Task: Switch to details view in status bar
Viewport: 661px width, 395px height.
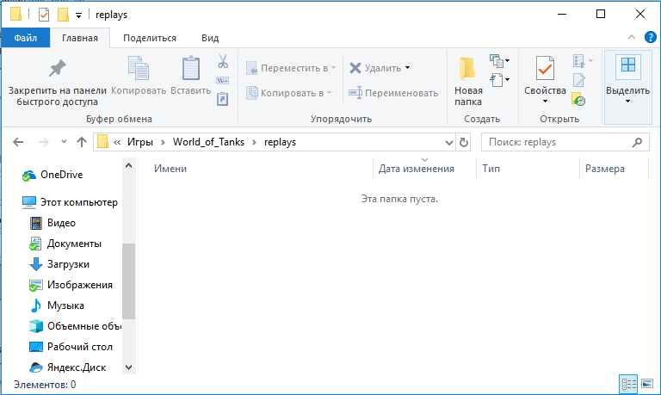Action: (627, 384)
